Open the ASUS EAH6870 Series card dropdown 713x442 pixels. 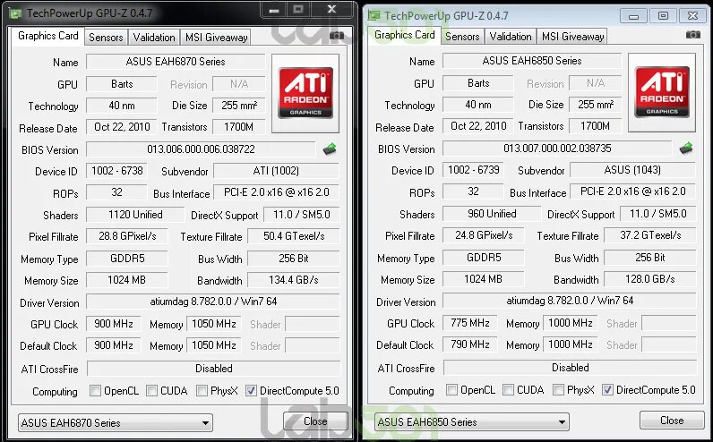click(x=115, y=423)
